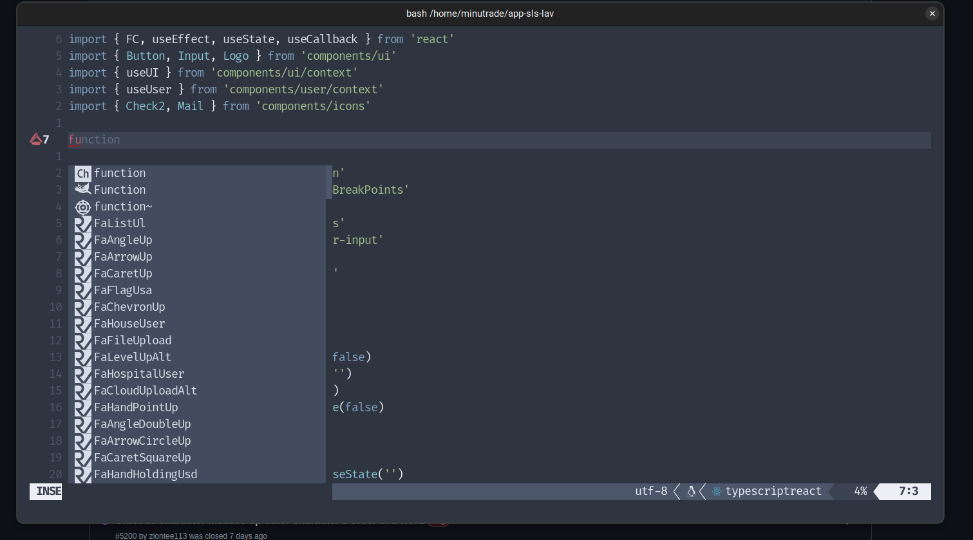973x540 pixels.
Task: Click the icon next to FaAngleUp entry
Action: (x=82, y=239)
